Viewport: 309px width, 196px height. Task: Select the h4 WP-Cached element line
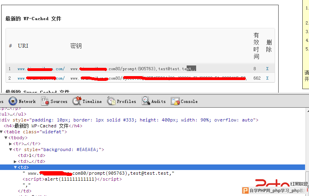pyautogui.click(x=43, y=126)
